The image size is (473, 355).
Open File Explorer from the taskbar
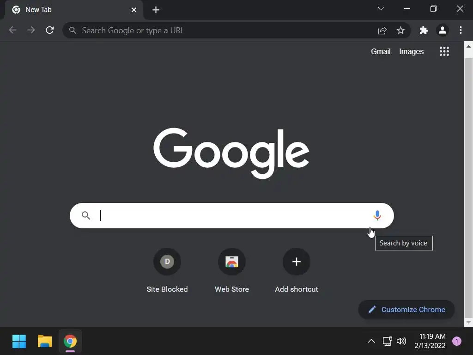45,341
